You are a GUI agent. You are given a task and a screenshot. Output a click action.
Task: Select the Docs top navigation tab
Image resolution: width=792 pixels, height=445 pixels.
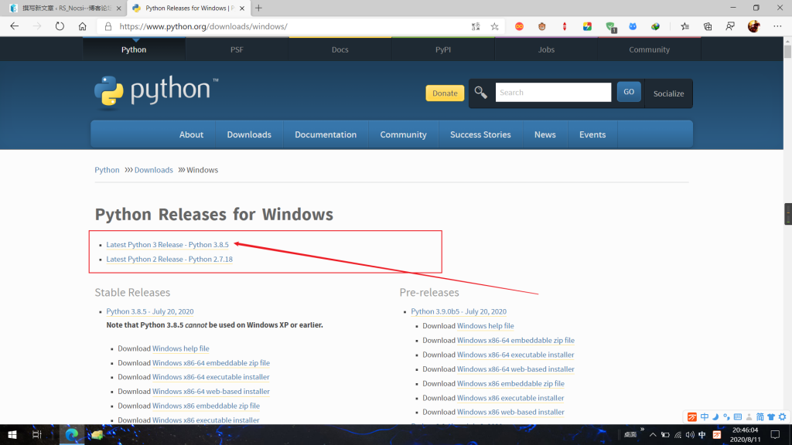(340, 49)
